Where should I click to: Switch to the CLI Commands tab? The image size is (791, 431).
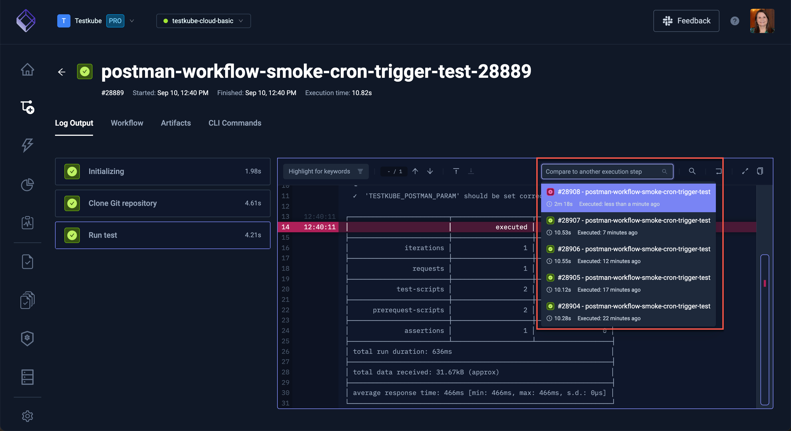pyautogui.click(x=234, y=123)
